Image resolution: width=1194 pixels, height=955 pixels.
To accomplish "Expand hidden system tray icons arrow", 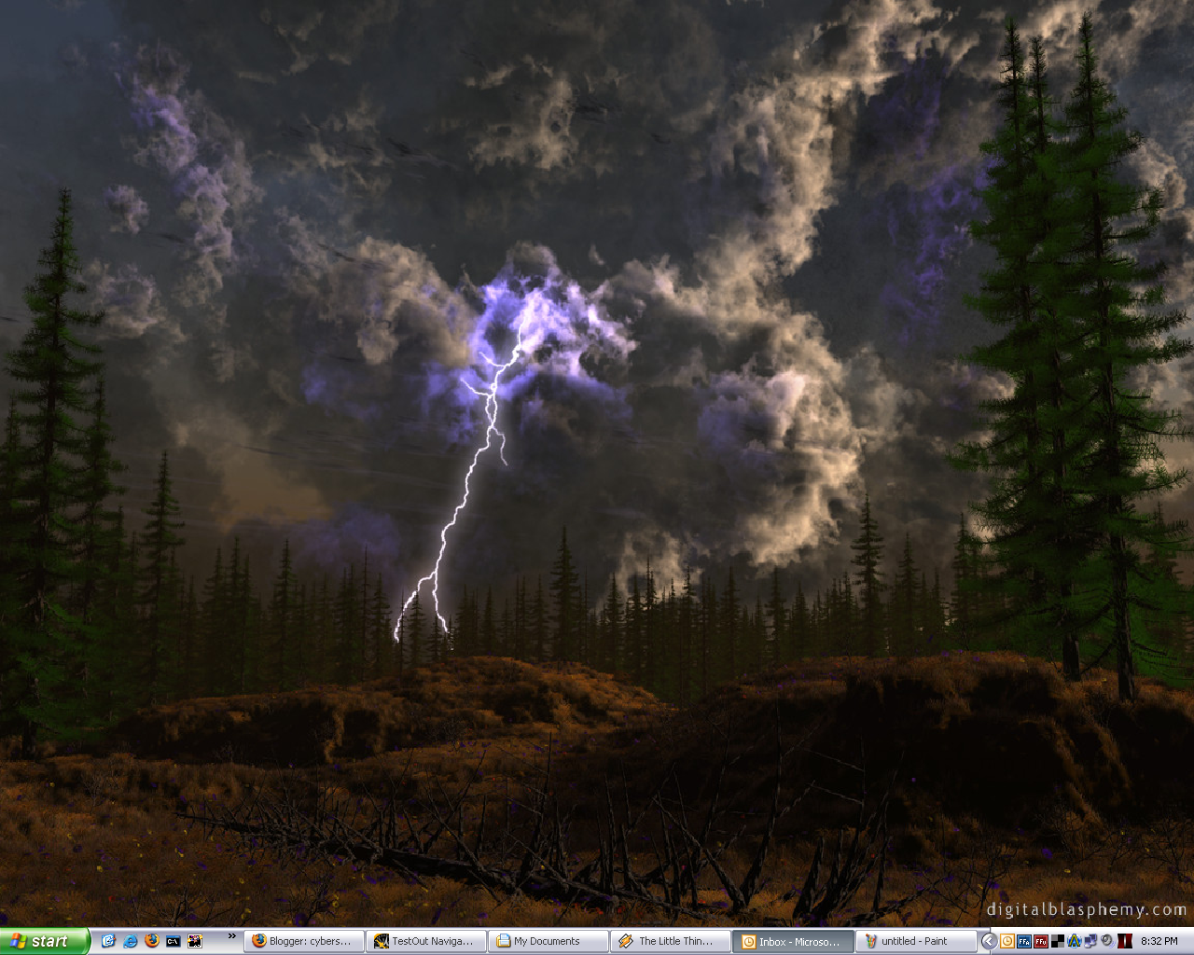I will pos(989,941).
